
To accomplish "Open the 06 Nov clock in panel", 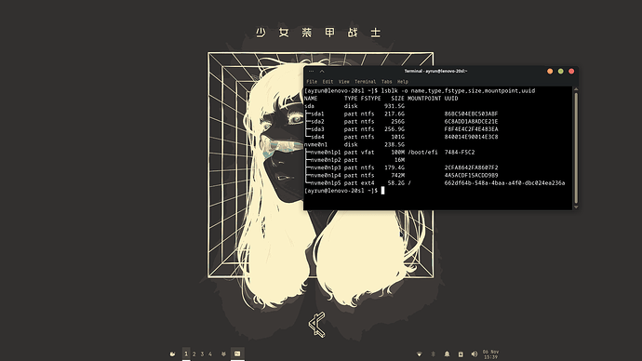I will 490,354.
